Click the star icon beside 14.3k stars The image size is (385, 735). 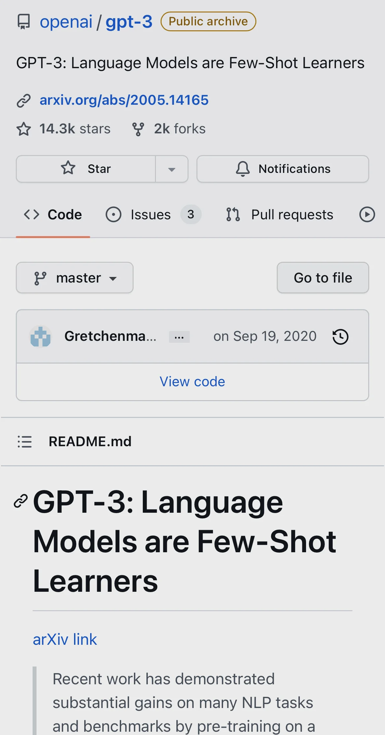(x=24, y=129)
